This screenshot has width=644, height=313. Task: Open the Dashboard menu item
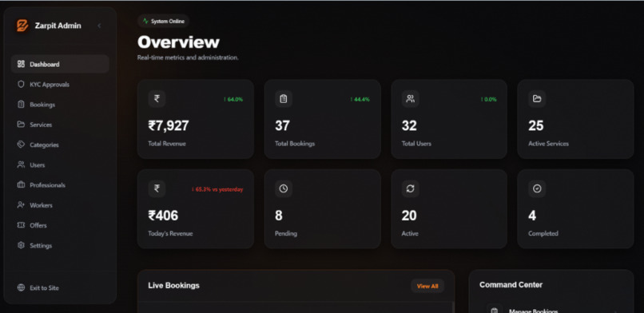(60, 64)
